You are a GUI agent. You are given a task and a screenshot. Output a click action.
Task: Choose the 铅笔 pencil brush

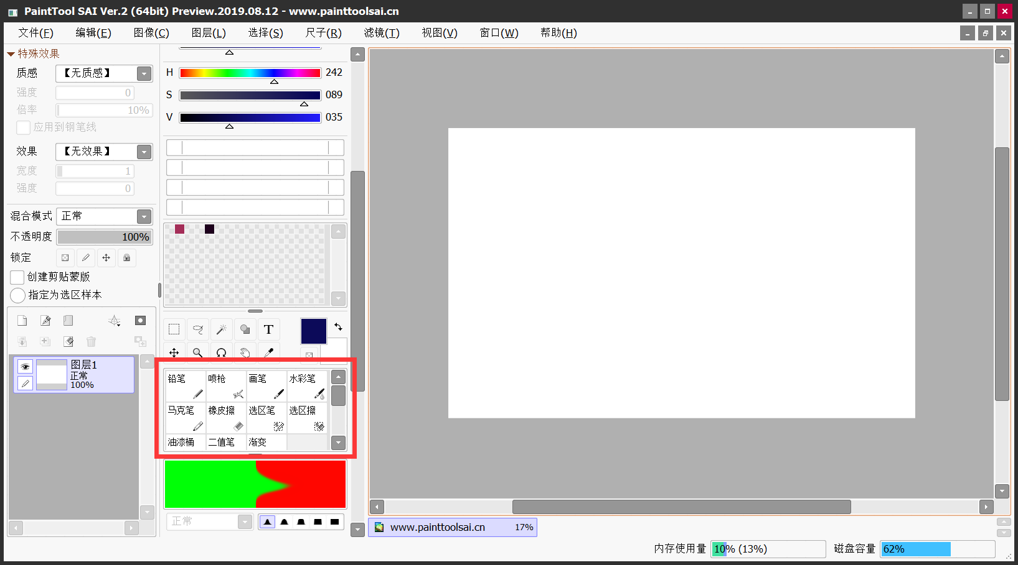click(x=186, y=386)
